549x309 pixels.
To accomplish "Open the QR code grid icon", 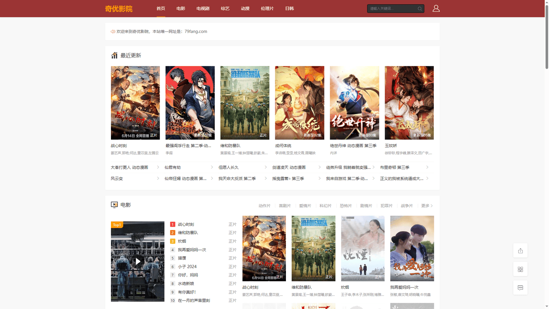I will tap(520, 269).
